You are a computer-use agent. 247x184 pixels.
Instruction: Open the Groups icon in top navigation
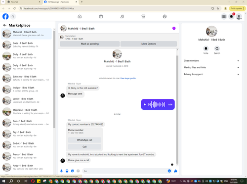(165, 16)
